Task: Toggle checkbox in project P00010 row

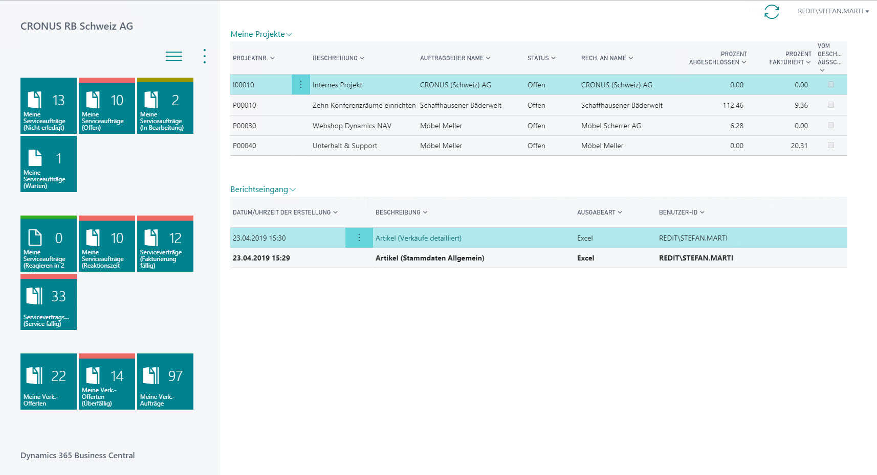Action: point(831,105)
